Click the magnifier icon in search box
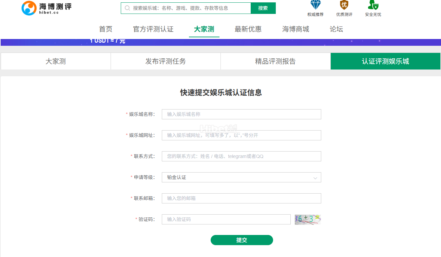 click(x=128, y=8)
